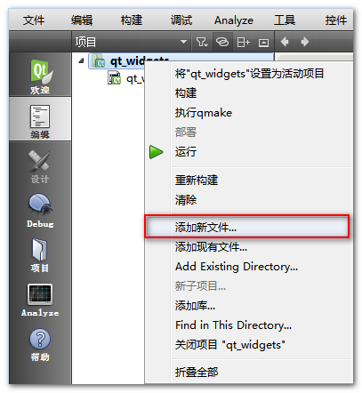Viewport: 362px width, 393px height.
Task: Select 添加新文件... in context menu
Action: pyautogui.click(x=246, y=228)
